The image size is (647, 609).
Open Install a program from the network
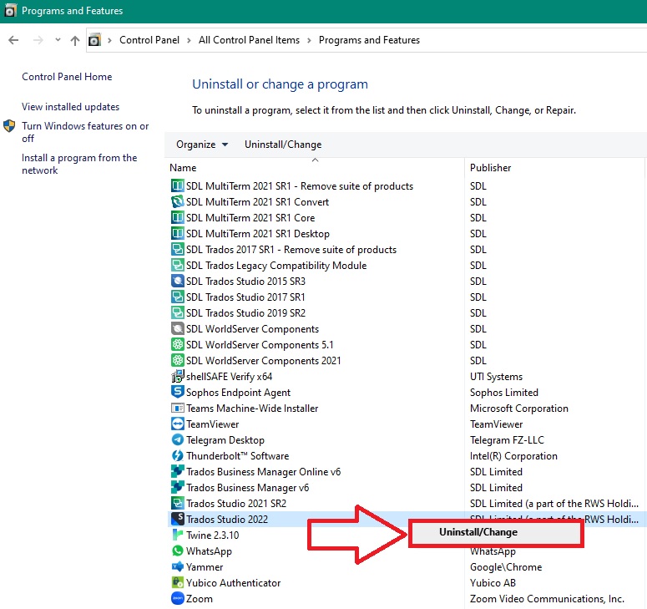(79, 164)
